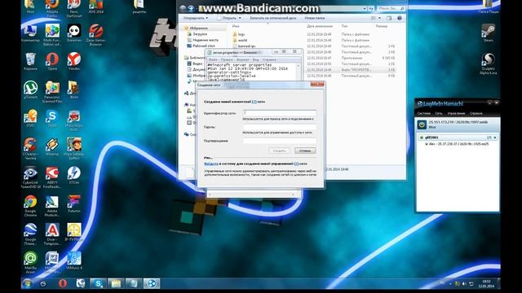The image size is (522, 293).
Task: Open the uTorrent desktop shortcut
Action: point(30,90)
